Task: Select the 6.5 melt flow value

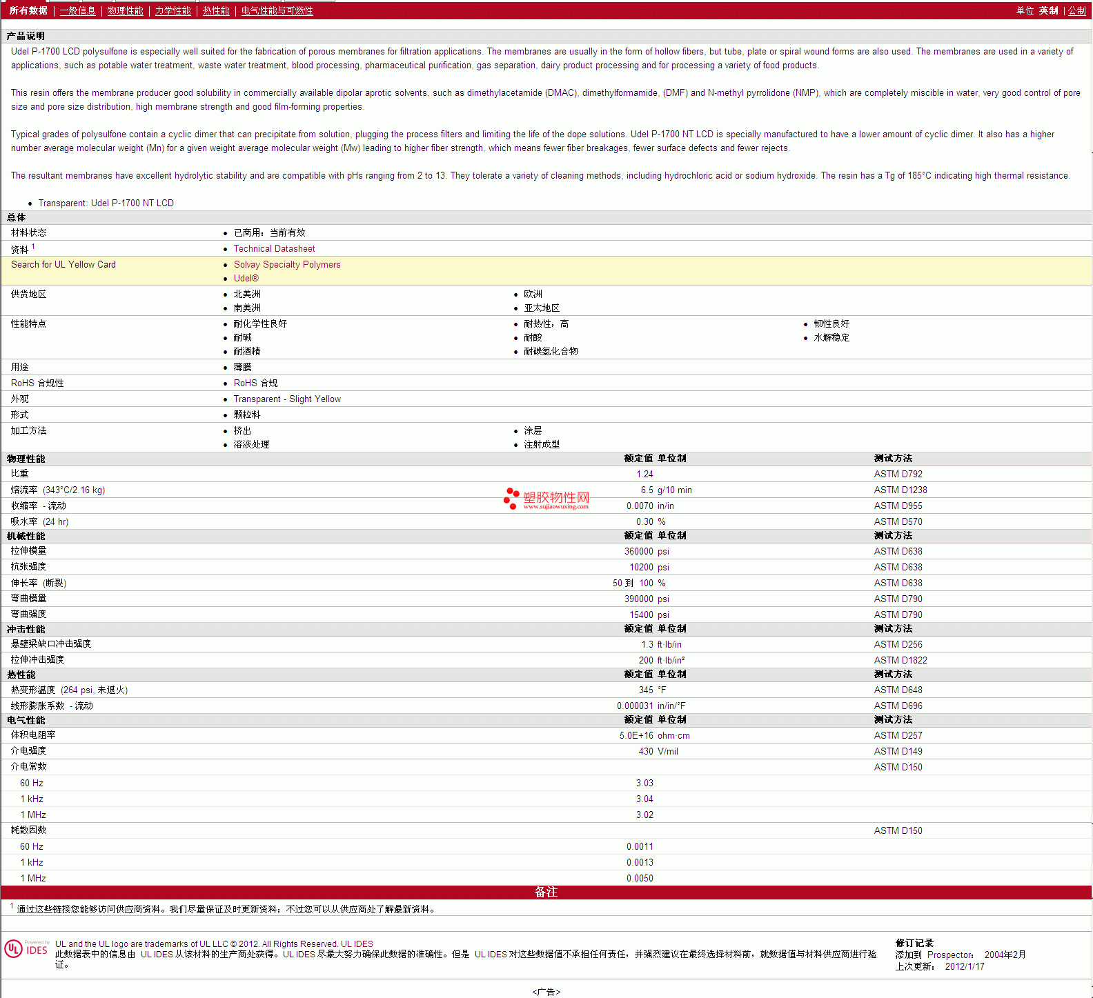Action: tap(647, 490)
